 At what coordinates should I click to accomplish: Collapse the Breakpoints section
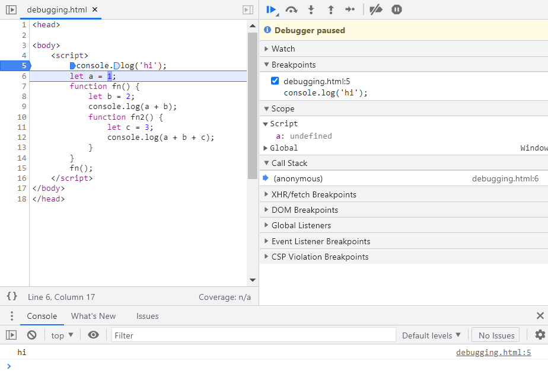coord(404,65)
